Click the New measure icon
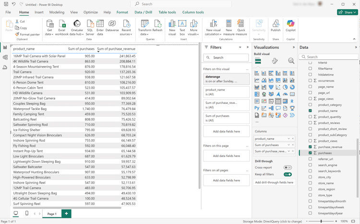The height and width of the screenshot is (224, 360). 228,24
